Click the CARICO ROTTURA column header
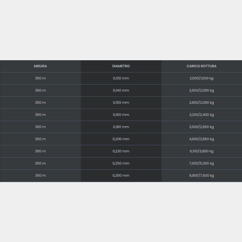This screenshot has height=242, width=242. [x=202, y=66]
